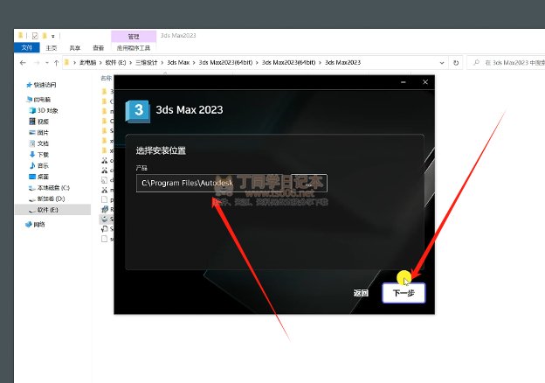545x383 pixels.
Task: Refresh the current Explorer folder
Action: pos(456,63)
